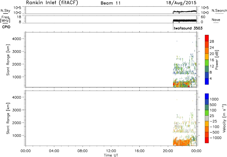The width and height of the screenshot is (227, 157).
Task: Click the velocity color bar blue top segment
Action: pyautogui.click(x=207, y=96)
